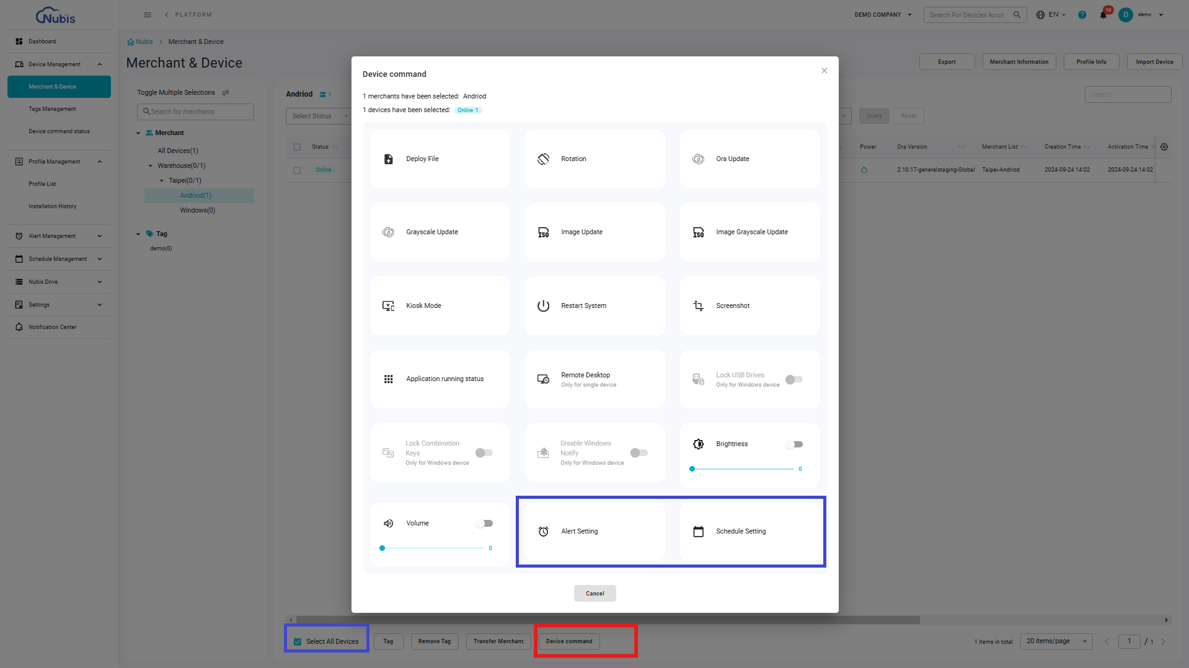The width and height of the screenshot is (1189, 668).
Task: Check the Online device row checkbox
Action: (297, 170)
